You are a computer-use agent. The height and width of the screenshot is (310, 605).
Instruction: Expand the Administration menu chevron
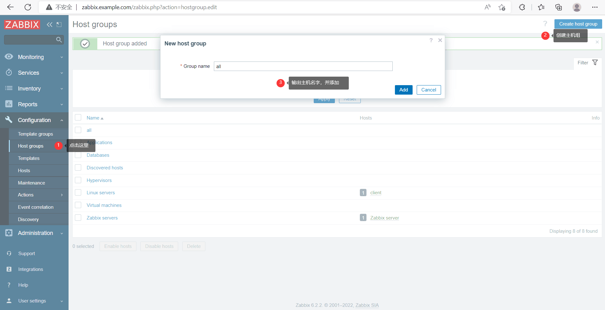point(62,234)
